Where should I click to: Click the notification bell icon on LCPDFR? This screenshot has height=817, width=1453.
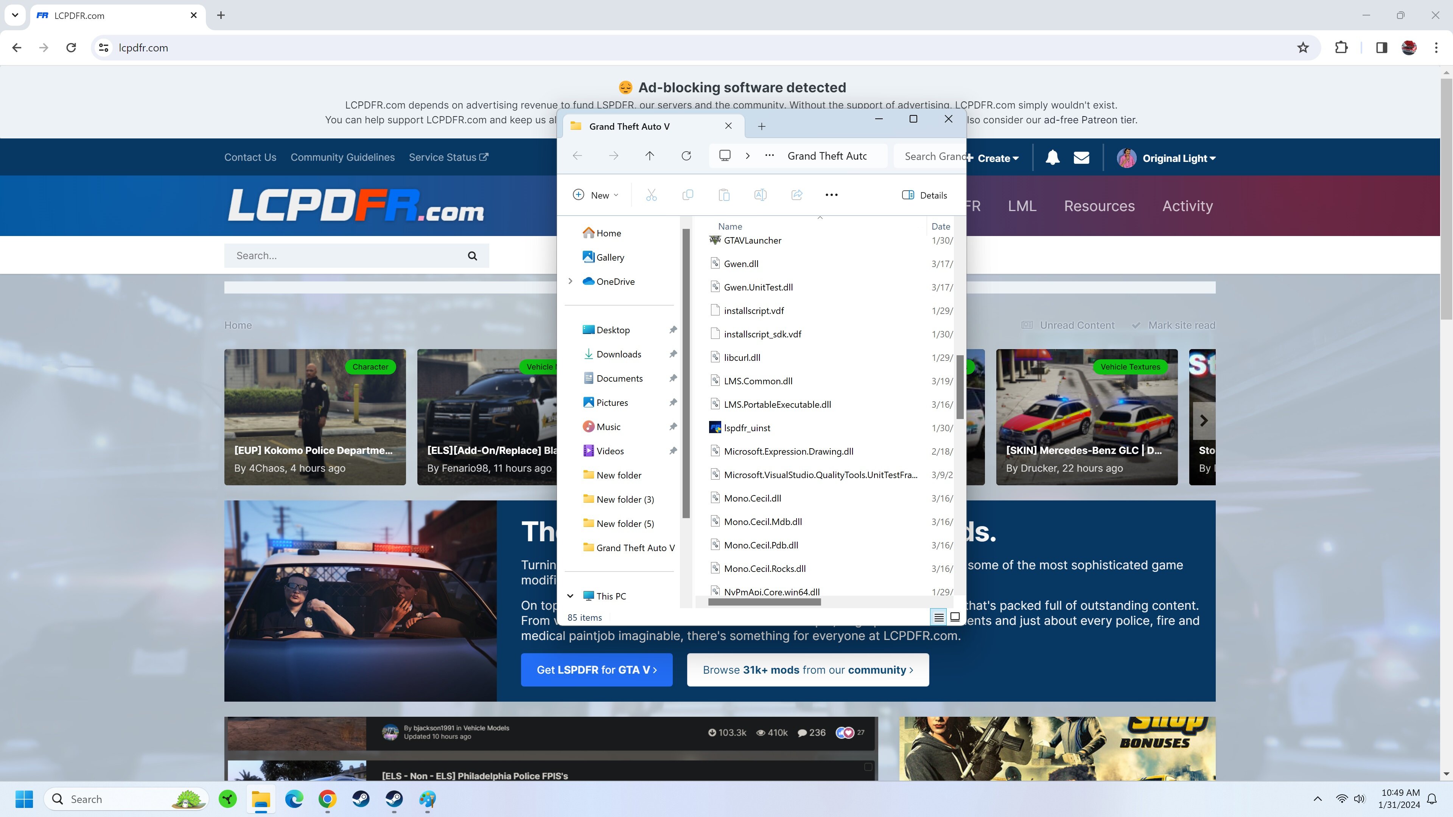click(x=1052, y=158)
